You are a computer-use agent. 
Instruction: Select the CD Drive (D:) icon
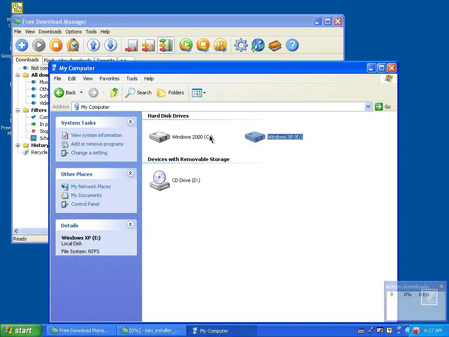point(175,180)
